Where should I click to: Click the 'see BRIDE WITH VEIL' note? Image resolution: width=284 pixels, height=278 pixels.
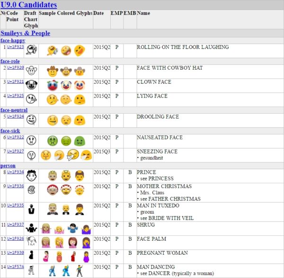(x=167, y=218)
